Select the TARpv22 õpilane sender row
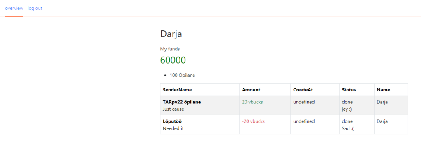This screenshot has width=421, height=155. click(x=284, y=105)
